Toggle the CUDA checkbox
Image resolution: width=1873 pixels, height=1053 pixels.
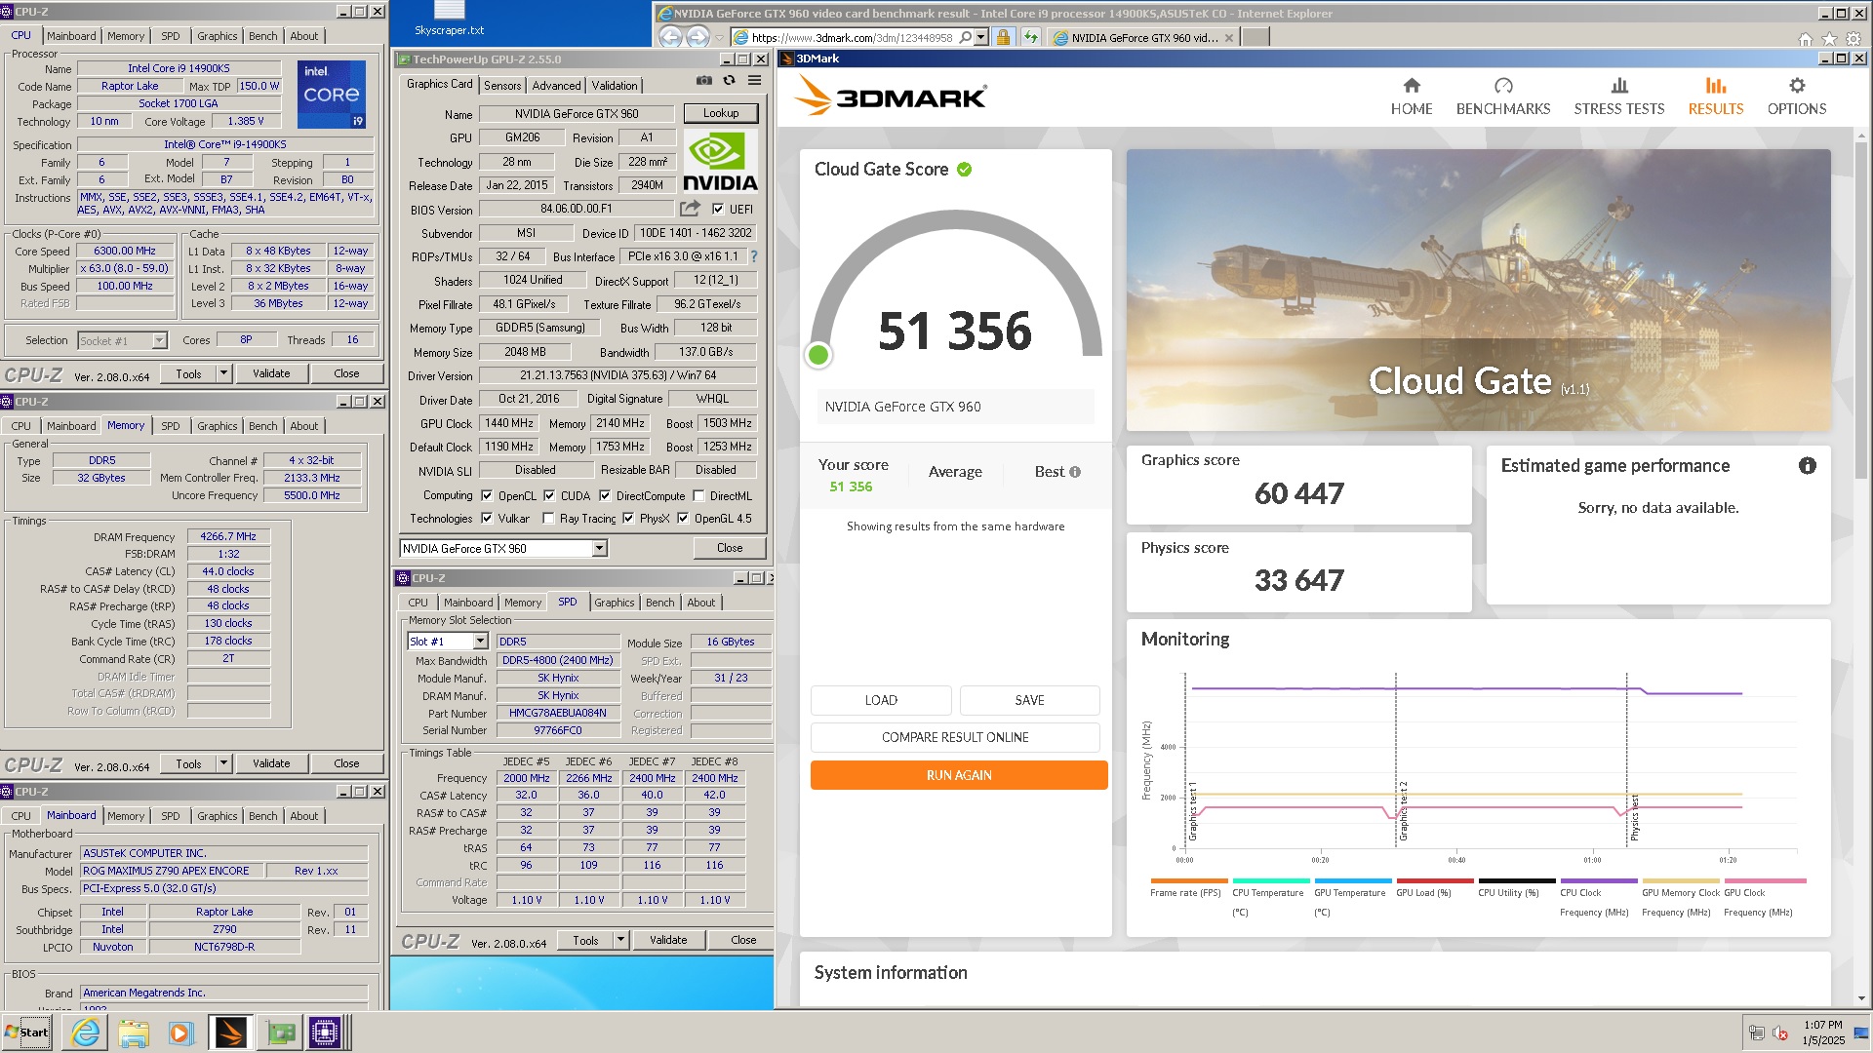click(x=549, y=495)
